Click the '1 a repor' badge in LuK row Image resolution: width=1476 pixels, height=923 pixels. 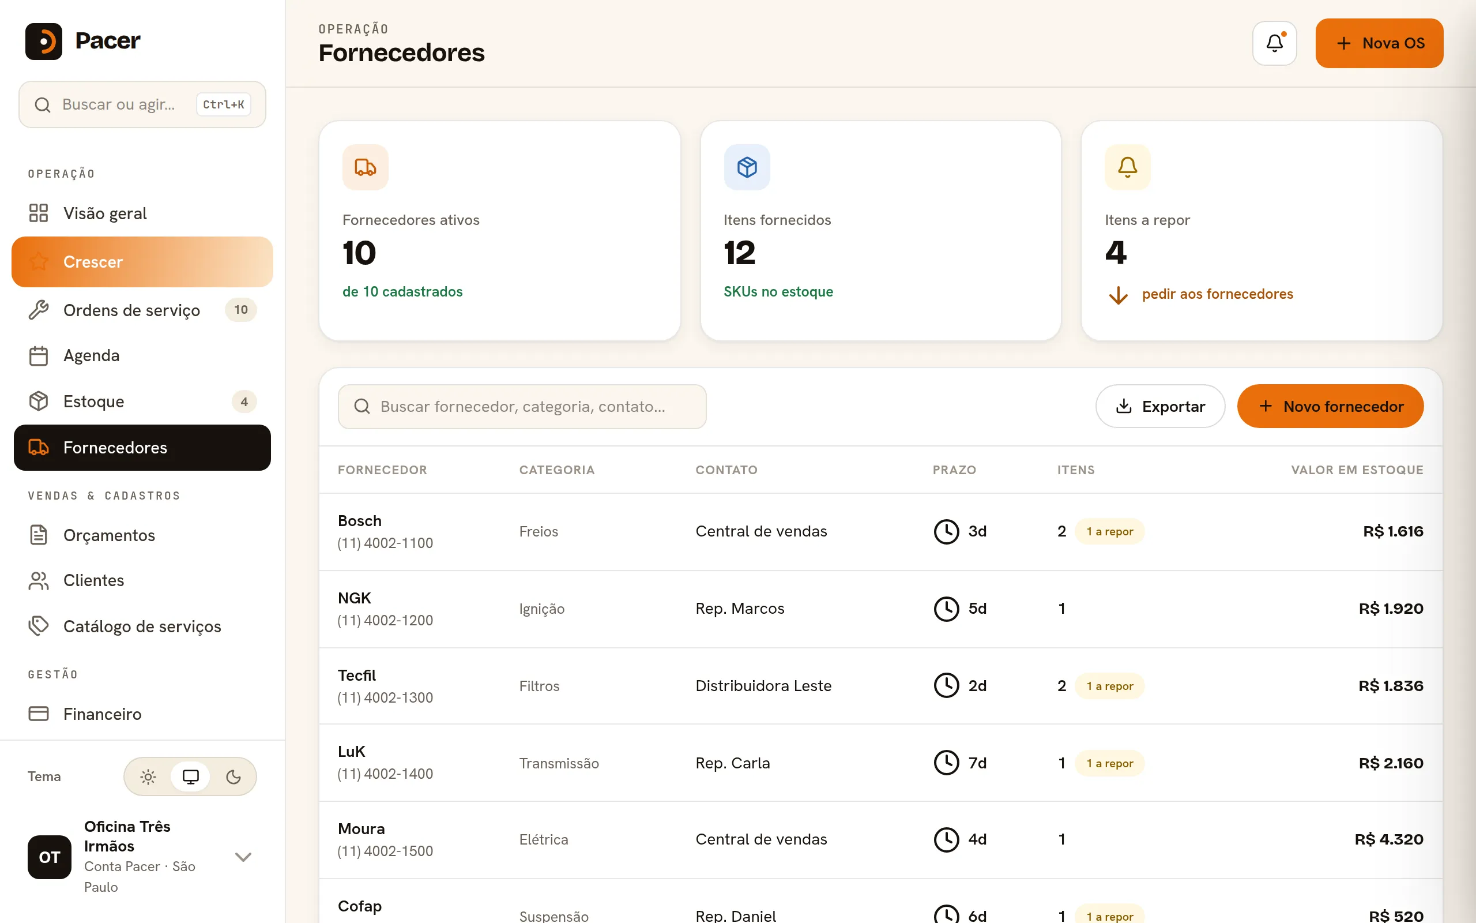[1109, 763]
